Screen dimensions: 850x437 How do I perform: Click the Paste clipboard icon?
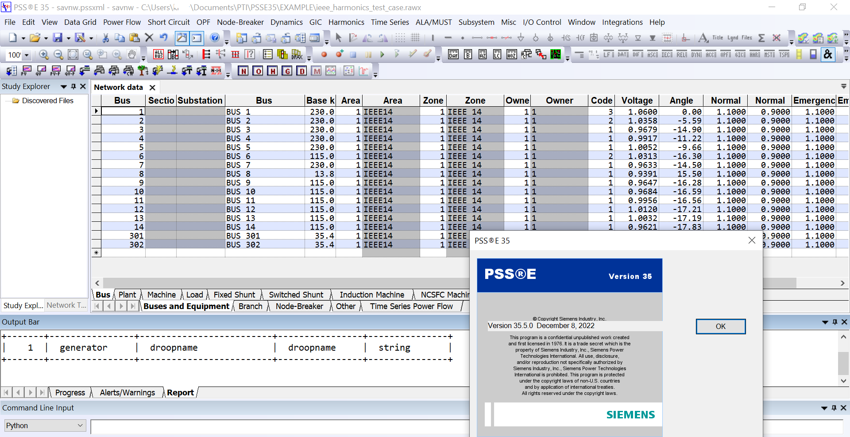pyautogui.click(x=135, y=38)
